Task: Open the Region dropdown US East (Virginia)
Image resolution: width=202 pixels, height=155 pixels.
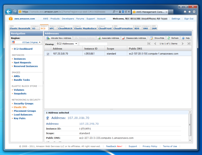Action: pos(26,42)
